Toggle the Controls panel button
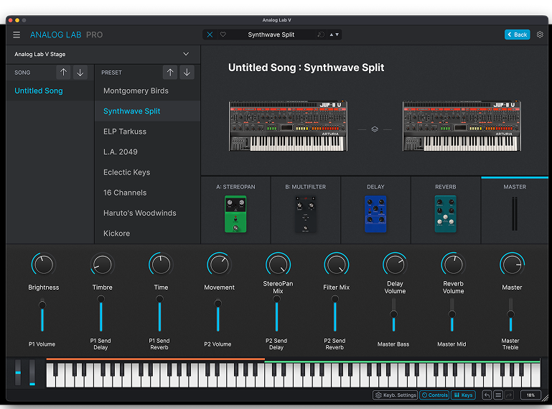 tap(434, 395)
